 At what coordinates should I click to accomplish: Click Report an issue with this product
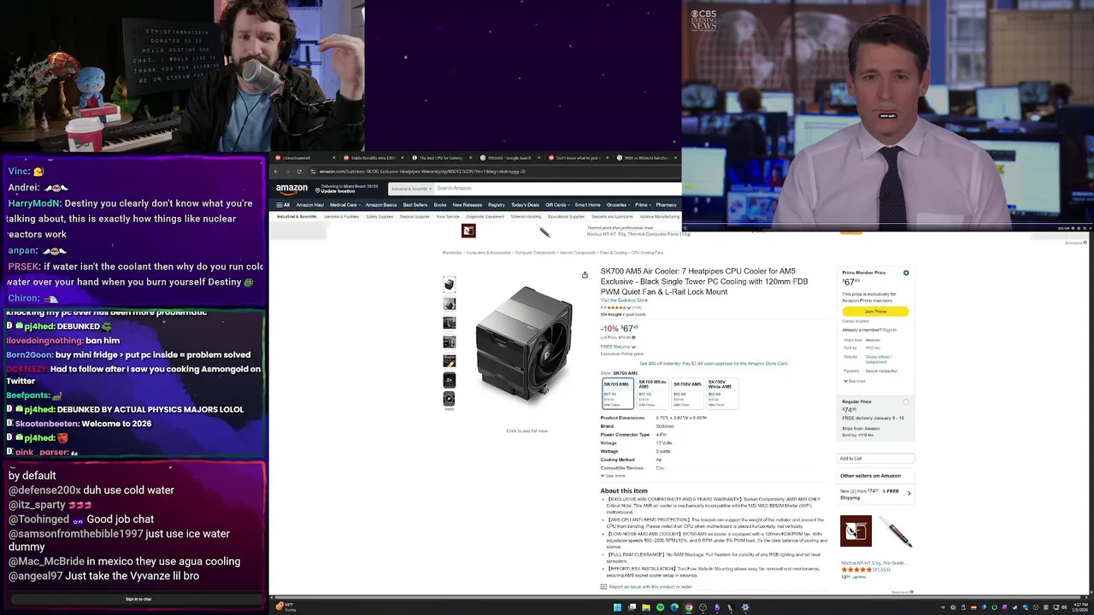[650, 587]
